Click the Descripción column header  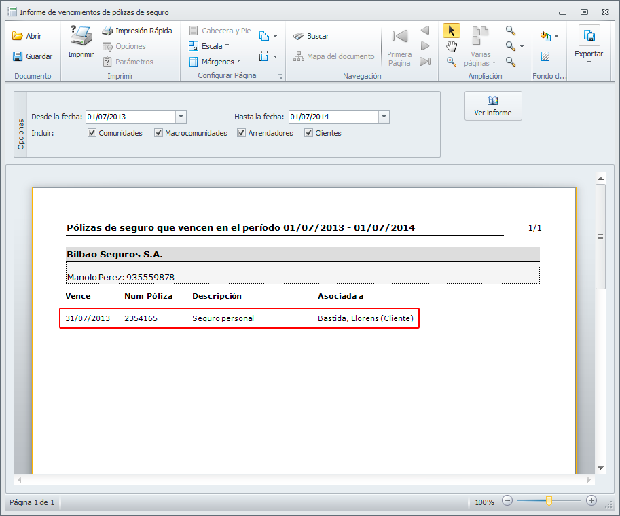(x=217, y=296)
